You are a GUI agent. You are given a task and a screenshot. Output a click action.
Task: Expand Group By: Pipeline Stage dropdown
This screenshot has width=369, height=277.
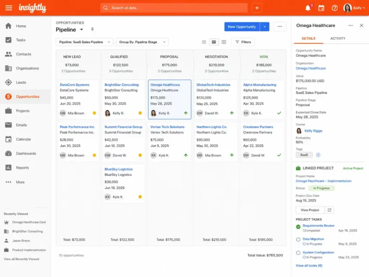pyautogui.click(x=142, y=42)
